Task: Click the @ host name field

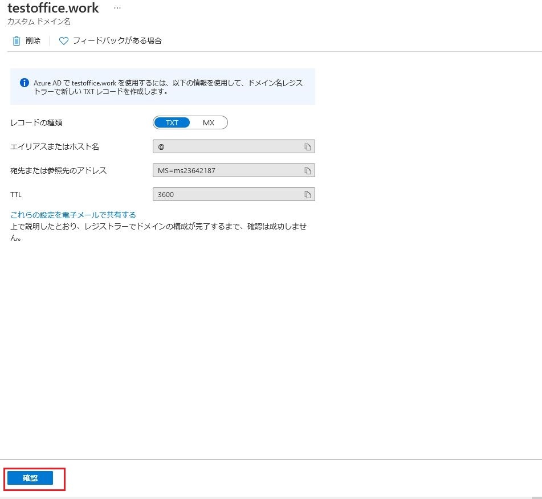Action: click(234, 146)
